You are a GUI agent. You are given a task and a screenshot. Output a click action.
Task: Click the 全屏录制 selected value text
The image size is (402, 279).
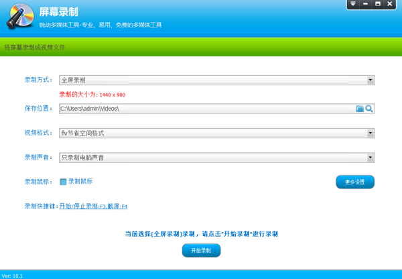coord(73,80)
